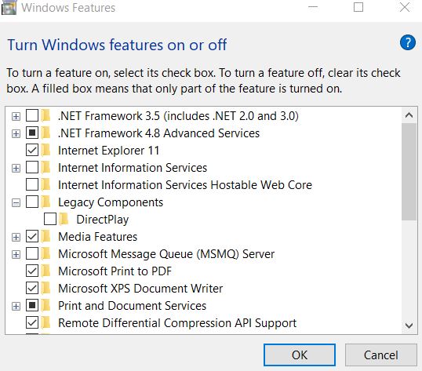Click the folder icon beside Legacy Components

click(46, 202)
